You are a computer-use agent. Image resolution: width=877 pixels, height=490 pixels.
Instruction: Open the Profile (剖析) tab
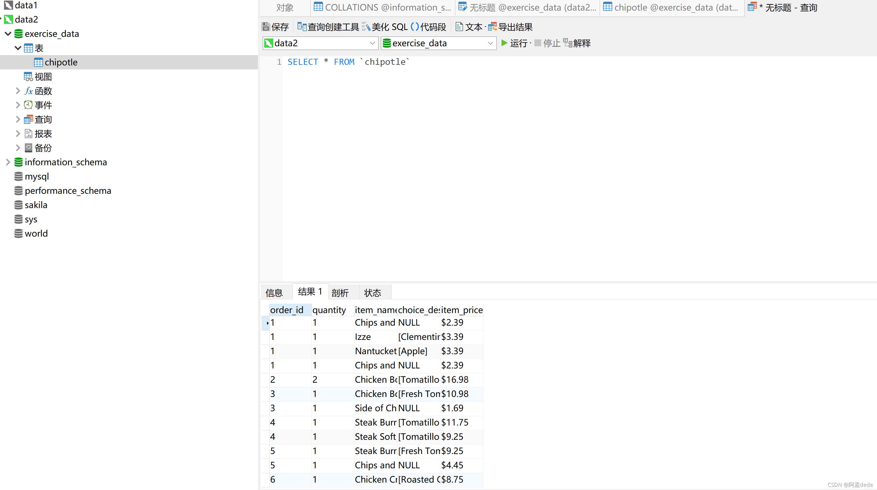[340, 293]
